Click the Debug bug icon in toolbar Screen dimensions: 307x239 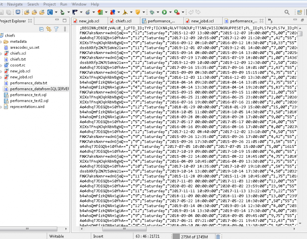coord(152,12)
